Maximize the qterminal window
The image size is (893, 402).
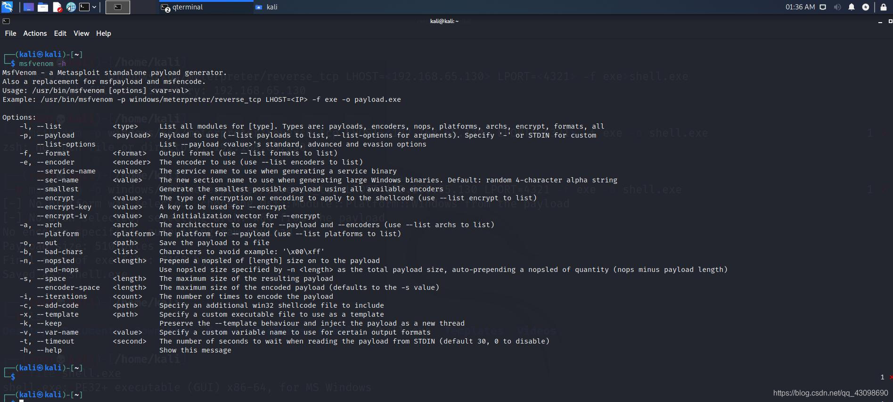point(890,21)
